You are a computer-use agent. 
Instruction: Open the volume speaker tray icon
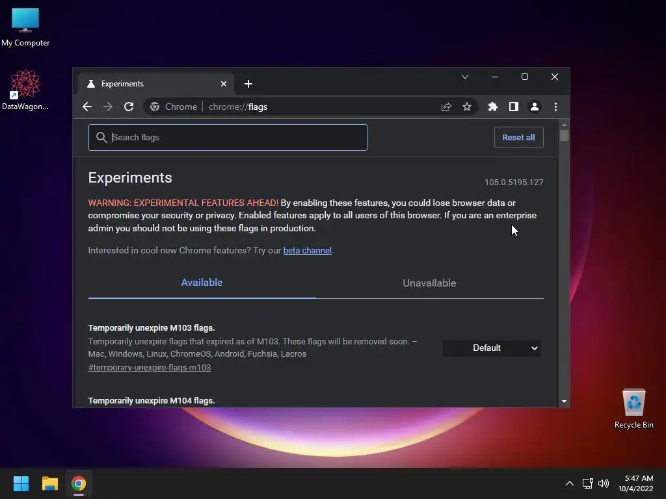[x=603, y=483]
